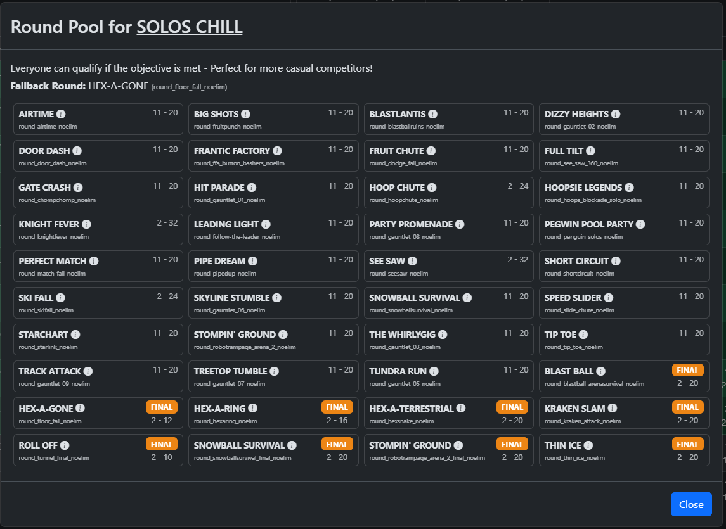Show THIN ICE info icon
The image size is (726, 529).
point(588,445)
